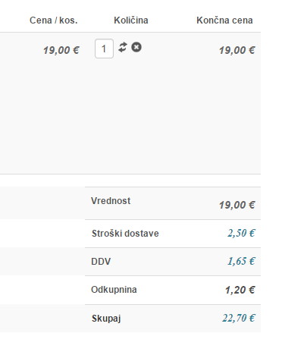285x355 pixels.
Task: Click the Stroški dostave label
Action: tap(125, 234)
